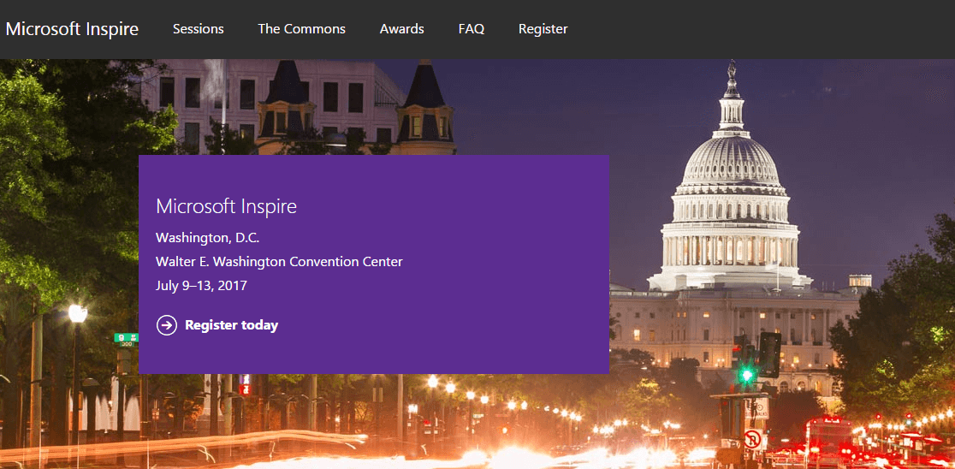This screenshot has height=469, width=955.
Task: Click the Microsoft Inspire heading in purple box
Action: tap(227, 206)
